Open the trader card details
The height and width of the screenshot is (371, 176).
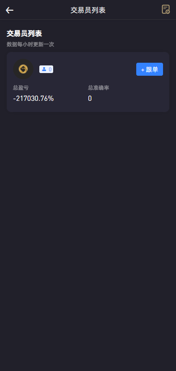(x=88, y=82)
